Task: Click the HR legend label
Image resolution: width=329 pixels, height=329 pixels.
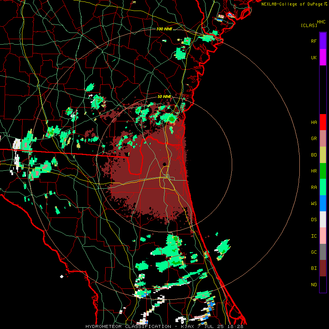Action: (x=314, y=171)
